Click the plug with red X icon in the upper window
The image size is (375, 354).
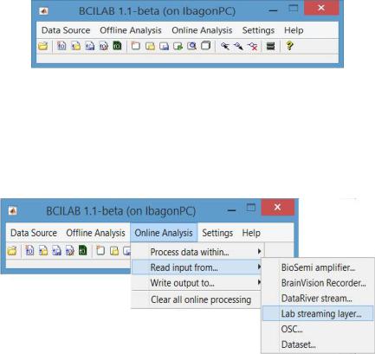253,46
